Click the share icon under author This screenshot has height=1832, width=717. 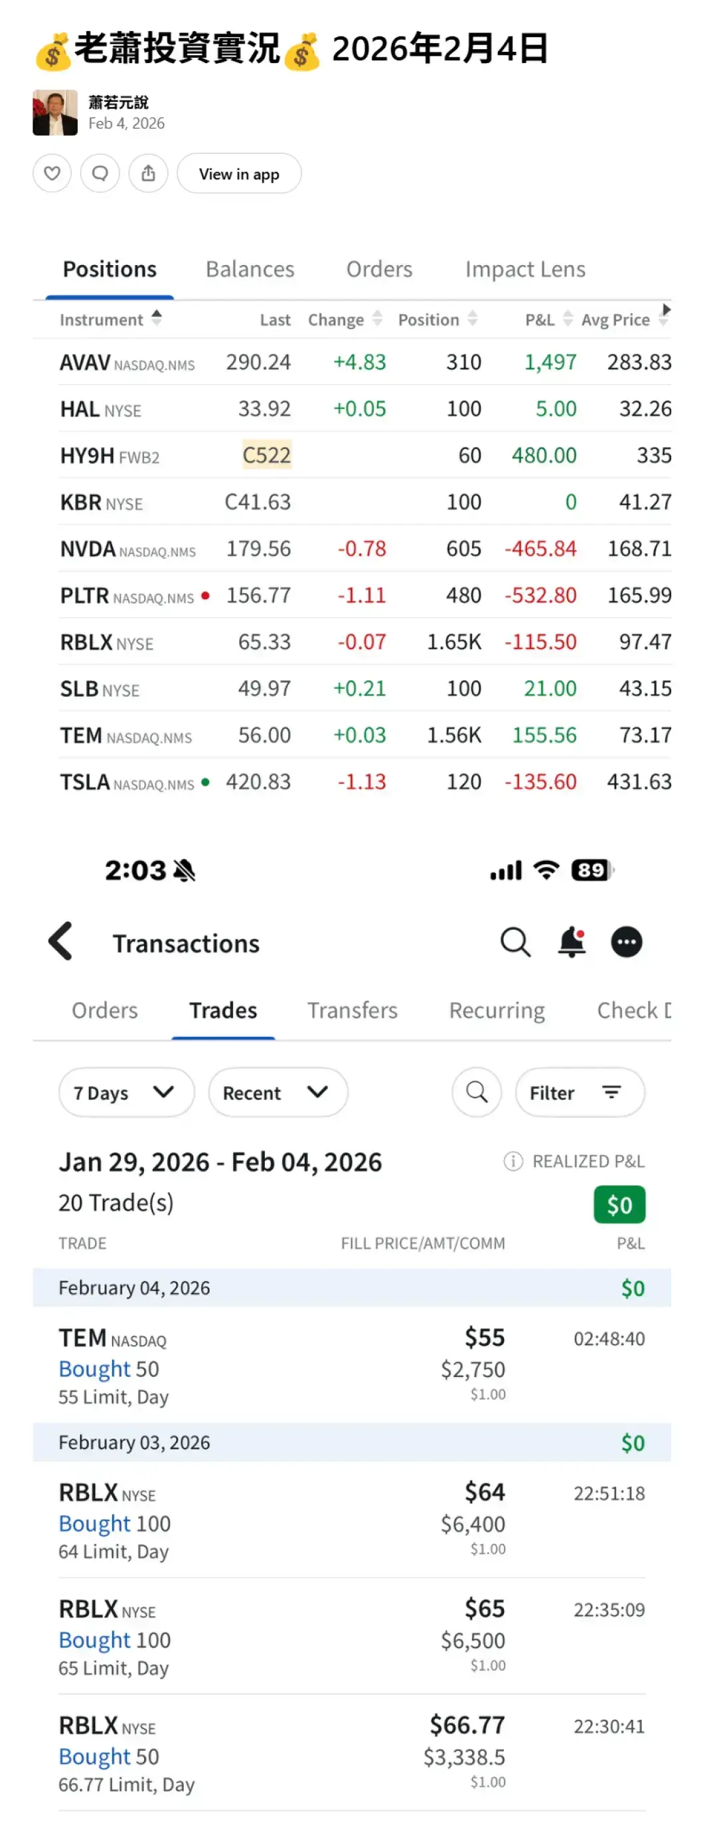click(x=148, y=173)
